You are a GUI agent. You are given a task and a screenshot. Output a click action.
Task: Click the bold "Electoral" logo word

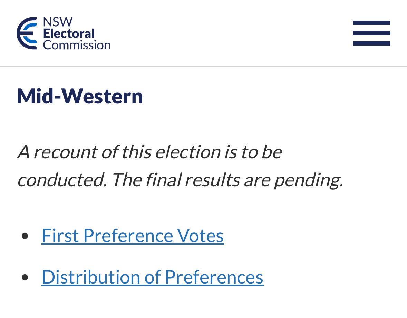tap(68, 33)
